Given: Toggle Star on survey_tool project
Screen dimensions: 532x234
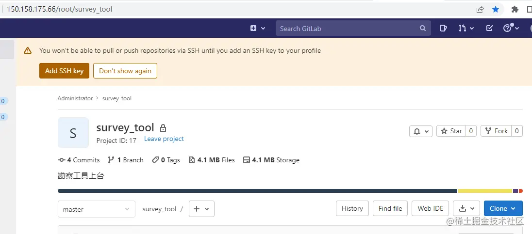Looking at the screenshot, I should click(x=451, y=131).
